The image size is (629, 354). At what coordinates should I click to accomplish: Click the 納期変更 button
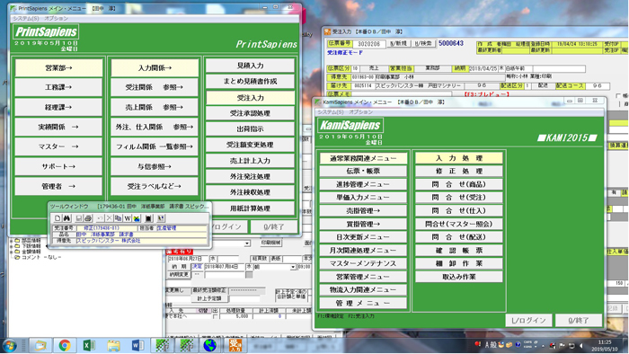point(179,275)
